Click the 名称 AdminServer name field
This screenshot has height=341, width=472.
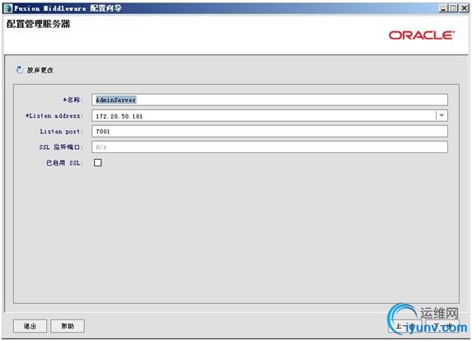click(269, 100)
